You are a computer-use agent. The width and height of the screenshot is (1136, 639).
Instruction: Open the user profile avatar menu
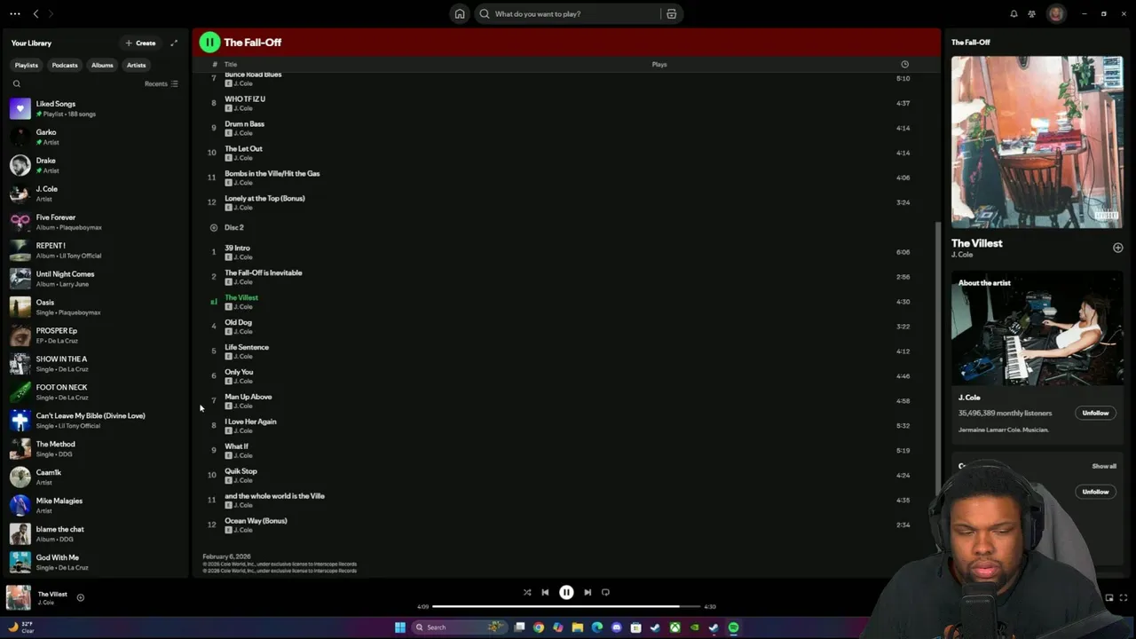pyautogui.click(x=1055, y=13)
